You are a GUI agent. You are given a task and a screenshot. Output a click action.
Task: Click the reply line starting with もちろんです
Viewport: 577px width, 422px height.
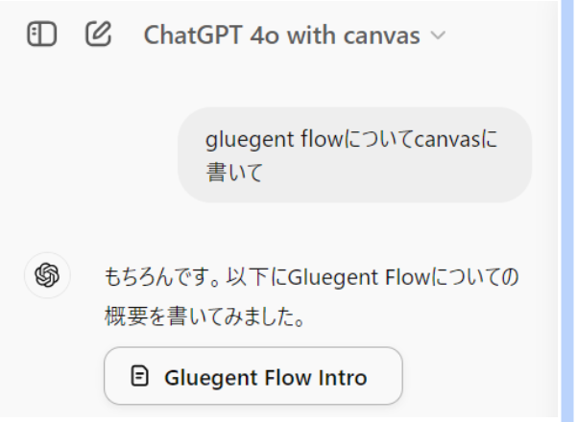(311, 277)
